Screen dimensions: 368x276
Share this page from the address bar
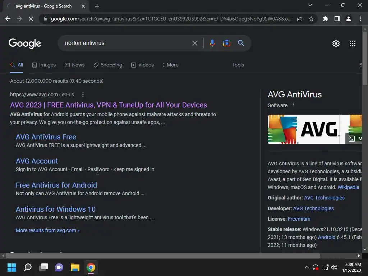(300, 19)
